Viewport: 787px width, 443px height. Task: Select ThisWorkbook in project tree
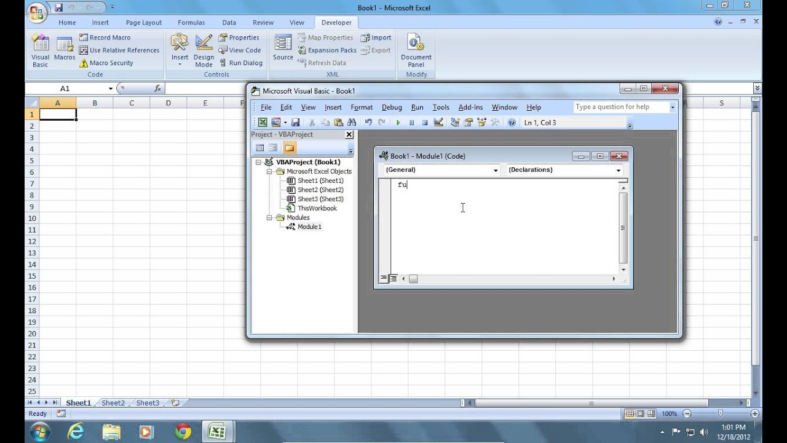click(x=317, y=209)
